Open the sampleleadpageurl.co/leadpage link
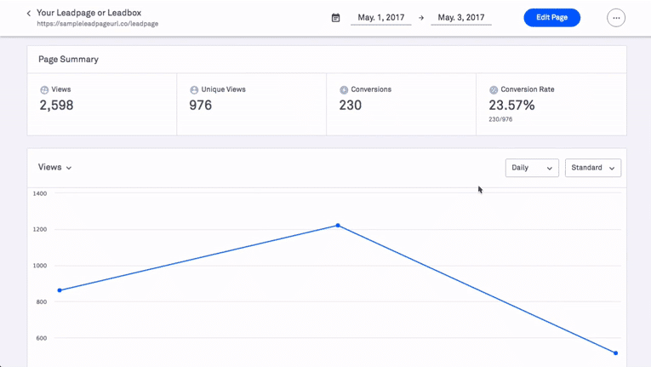 (97, 24)
